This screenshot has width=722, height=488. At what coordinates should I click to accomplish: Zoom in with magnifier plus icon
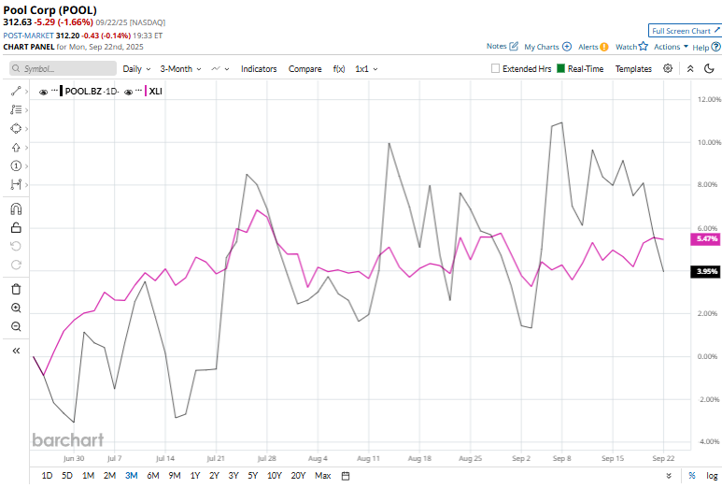point(16,308)
